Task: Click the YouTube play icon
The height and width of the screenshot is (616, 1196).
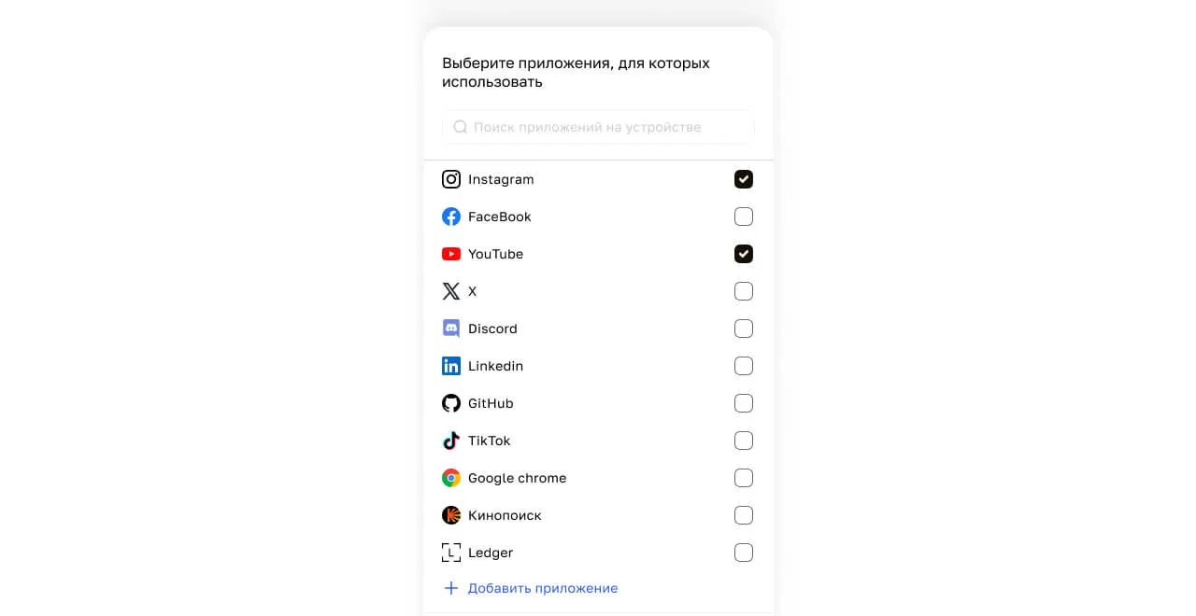Action: click(x=451, y=254)
